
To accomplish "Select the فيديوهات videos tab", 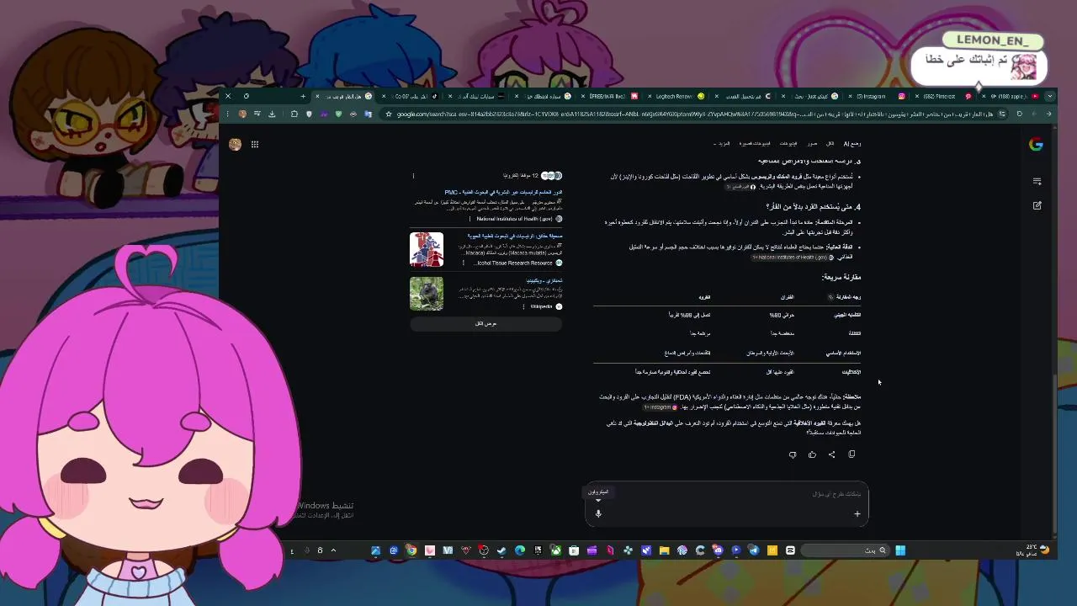I will (x=788, y=144).
